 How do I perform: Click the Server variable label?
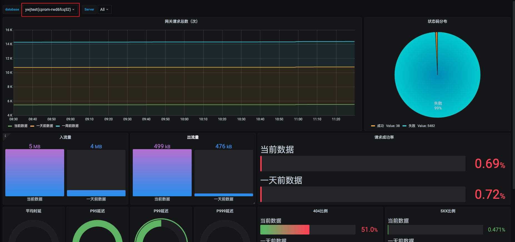coord(89,9)
